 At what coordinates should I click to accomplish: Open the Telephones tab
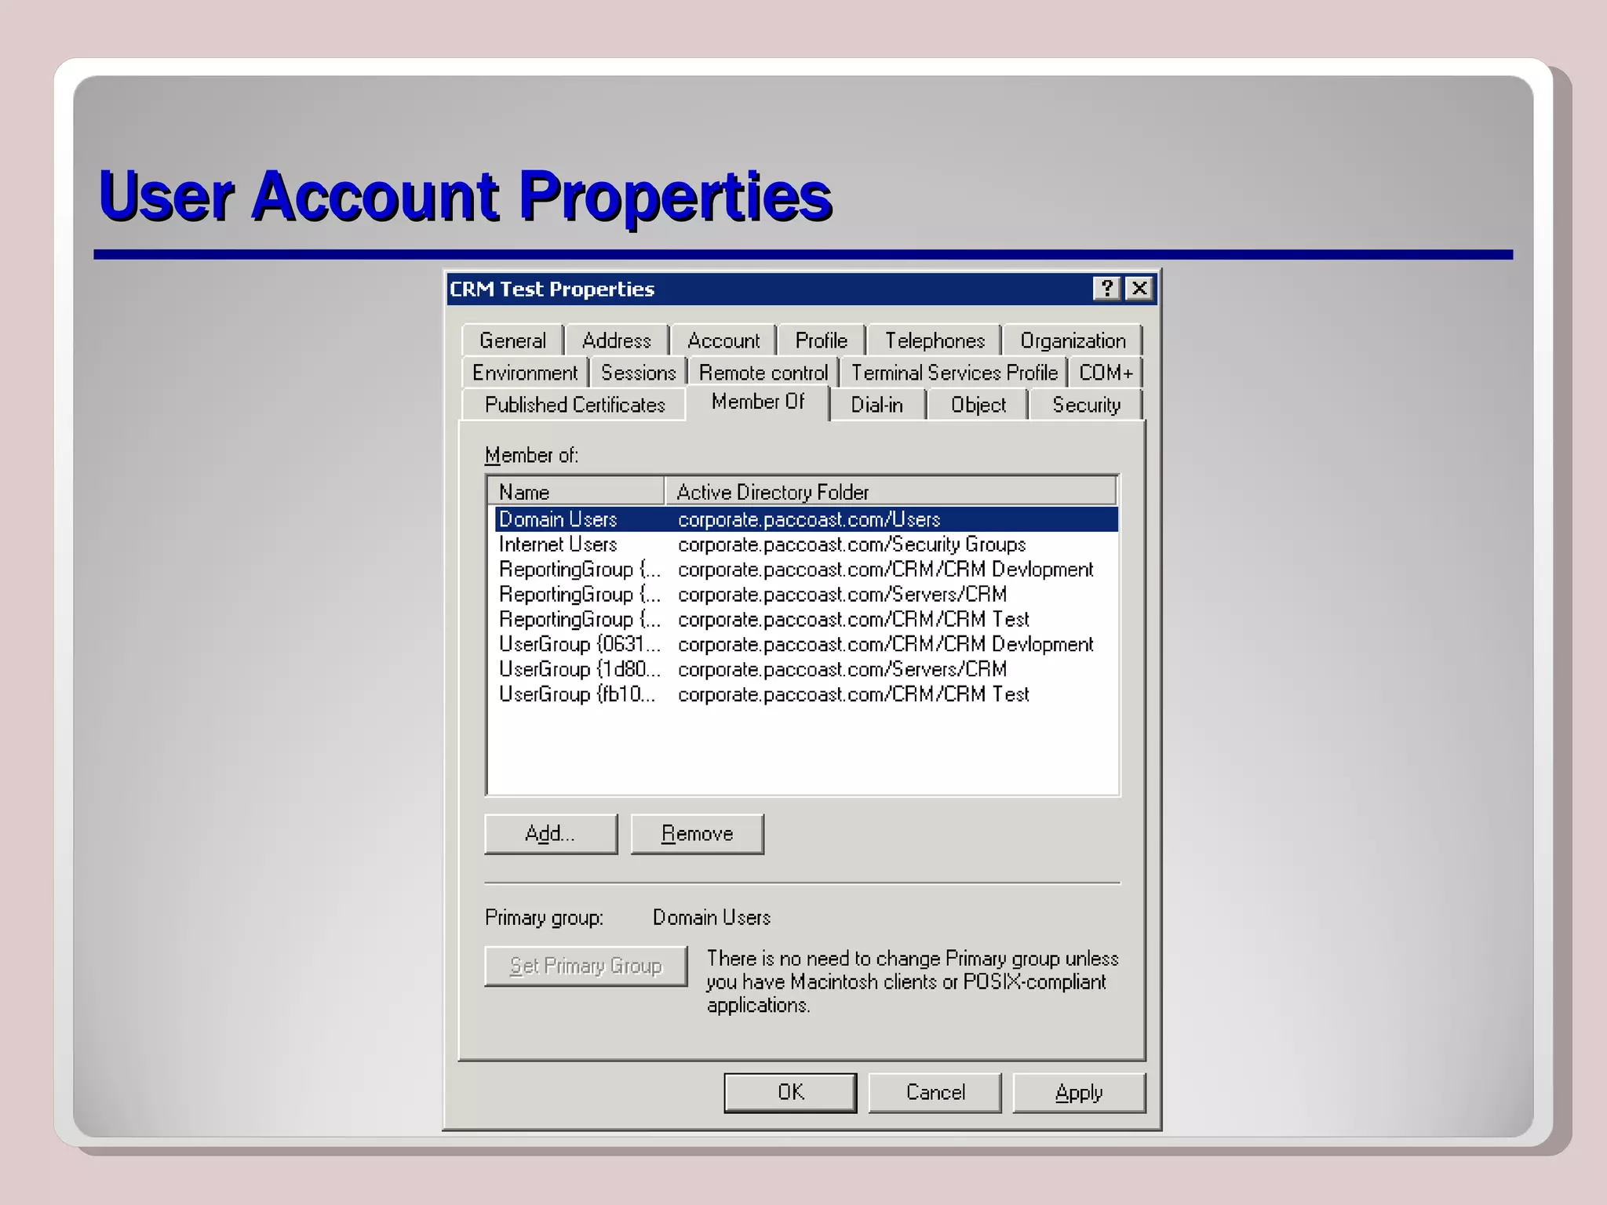pos(935,340)
